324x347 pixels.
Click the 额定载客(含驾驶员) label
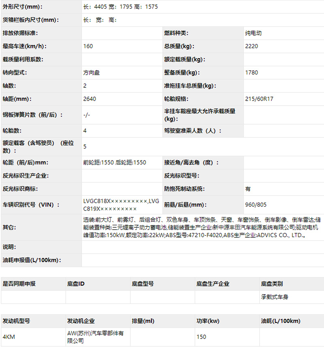[x=38, y=147]
